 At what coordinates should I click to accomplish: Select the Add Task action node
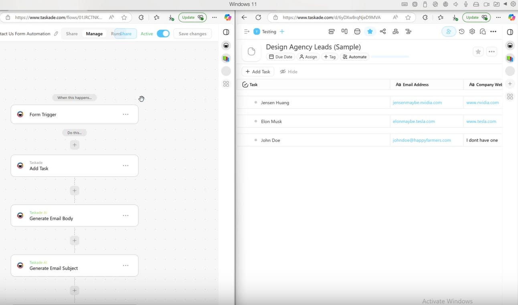75,166
